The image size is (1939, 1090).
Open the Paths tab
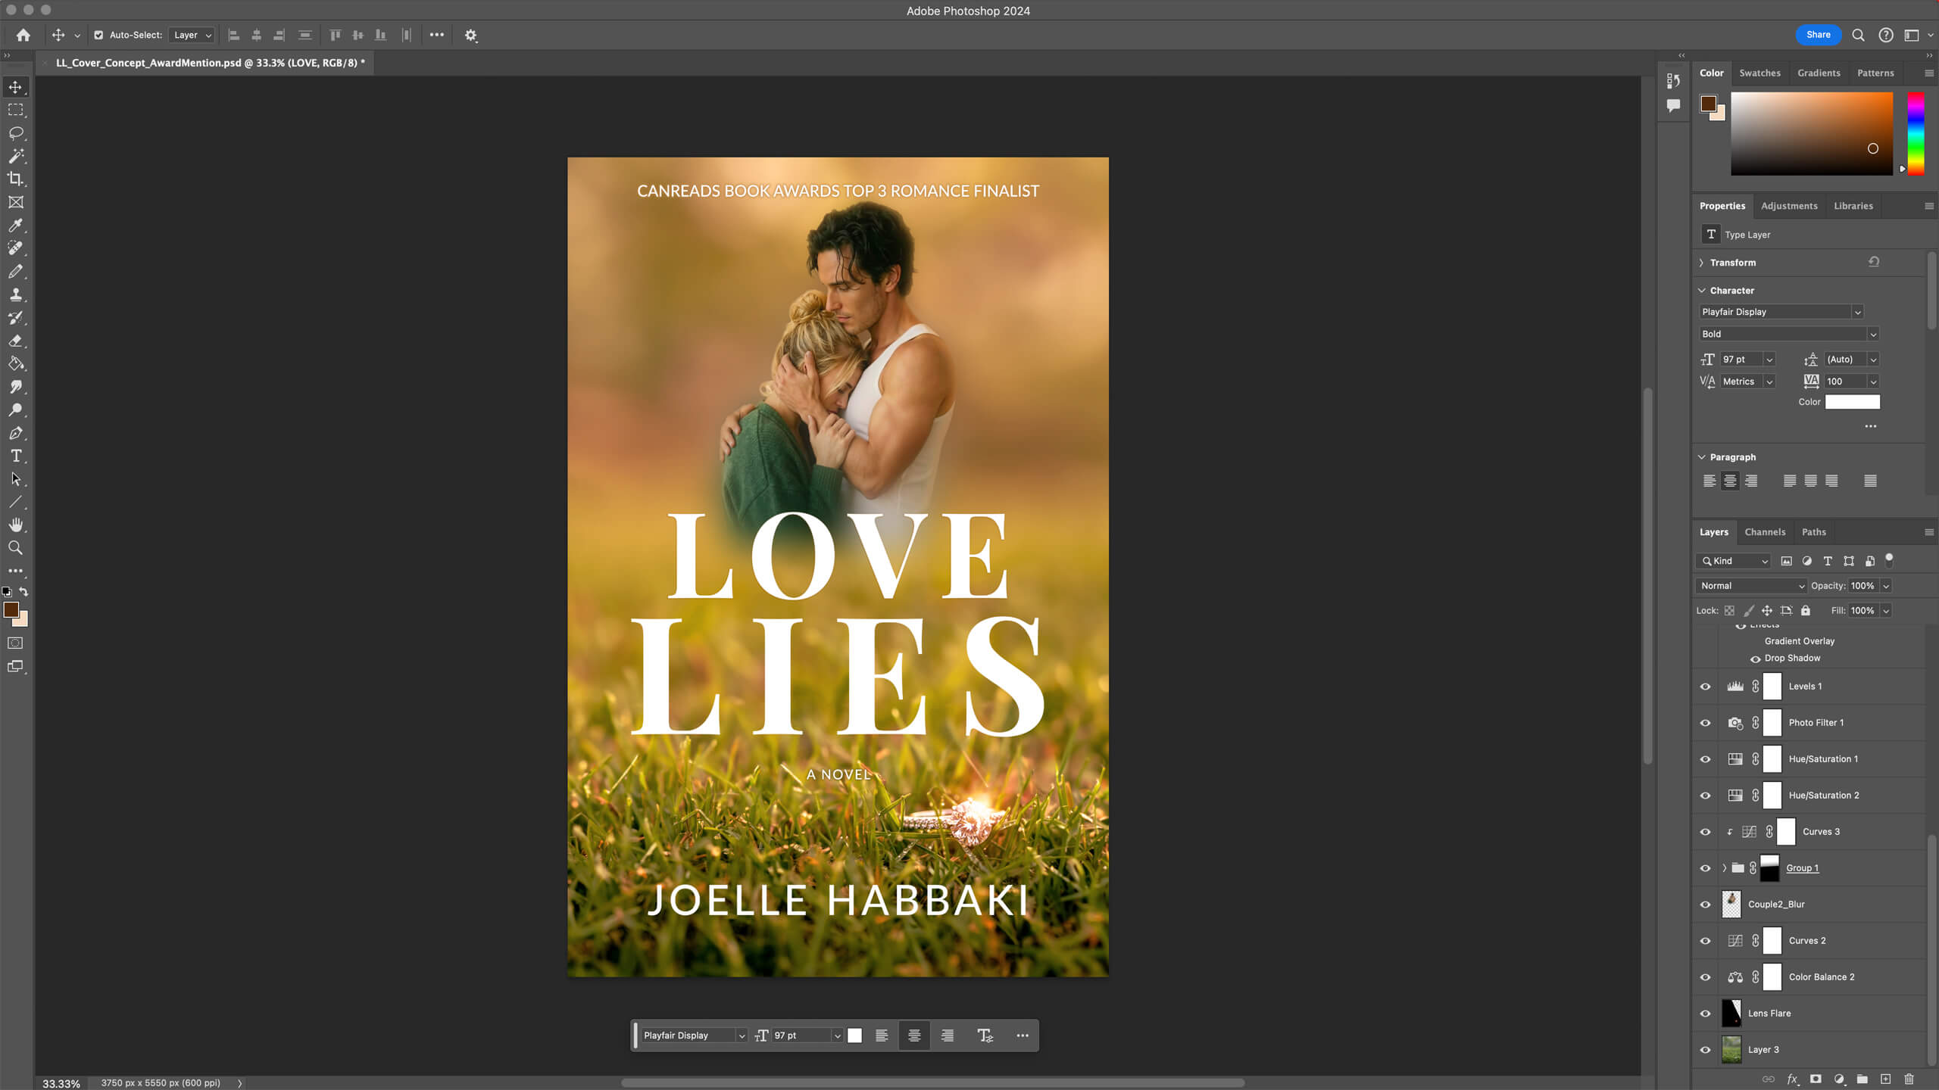point(1813,532)
